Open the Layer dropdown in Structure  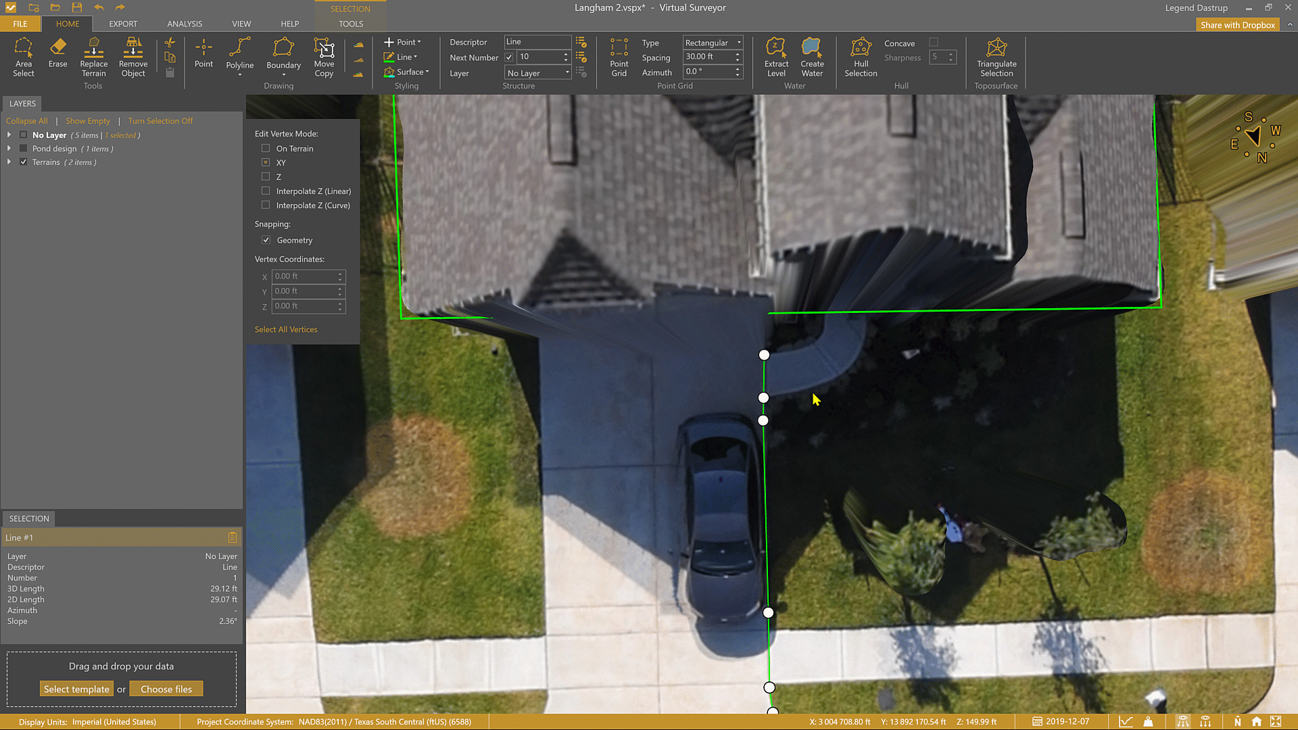pyautogui.click(x=538, y=73)
